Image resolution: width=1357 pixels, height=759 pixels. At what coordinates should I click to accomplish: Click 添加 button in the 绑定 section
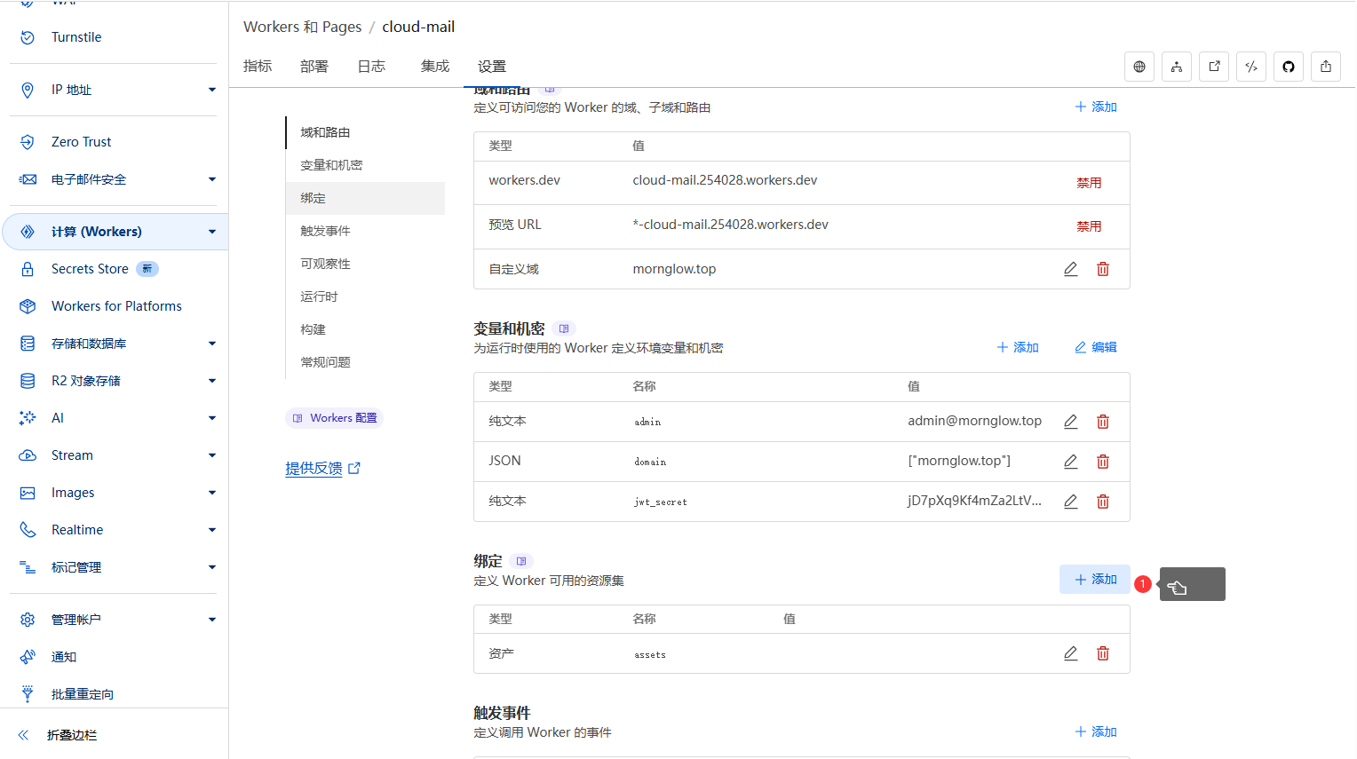pos(1094,579)
